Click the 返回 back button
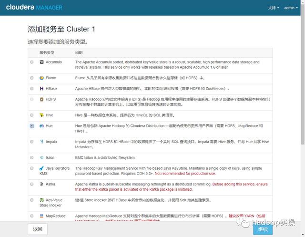The image size is (305, 237). pyautogui.click(x=38, y=229)
